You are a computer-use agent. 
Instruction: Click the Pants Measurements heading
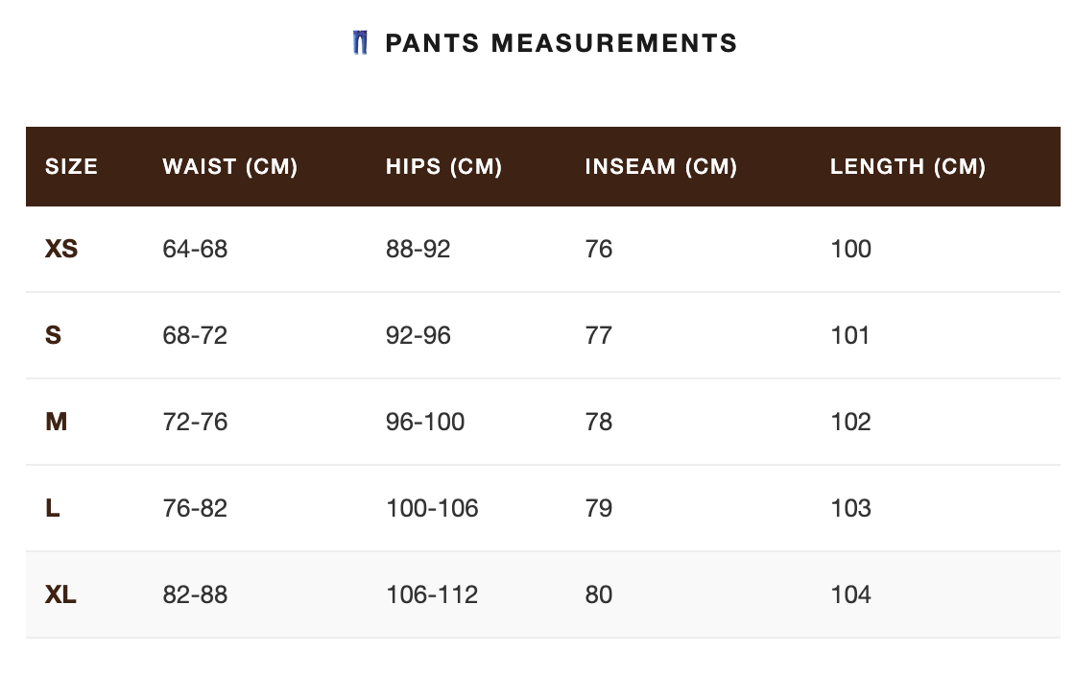pyautogui.click(x=561, y=43)
